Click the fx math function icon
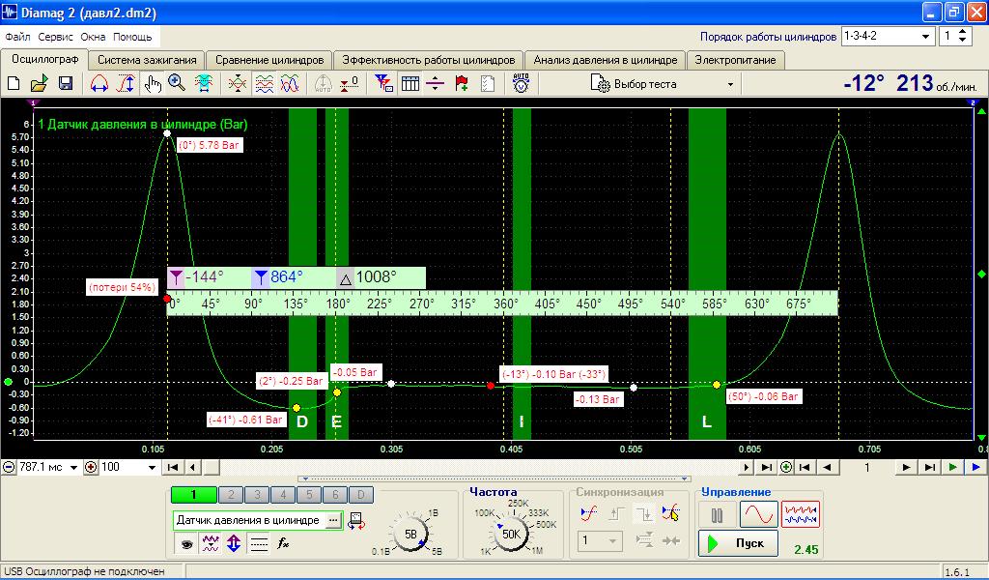The height and width of the screenshot is (580, 989). [x=283, y=543]
